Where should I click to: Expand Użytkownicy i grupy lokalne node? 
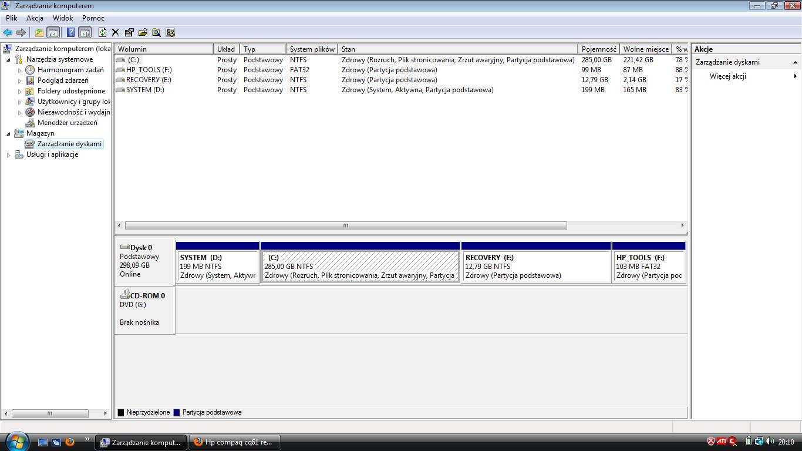point(19,102)
